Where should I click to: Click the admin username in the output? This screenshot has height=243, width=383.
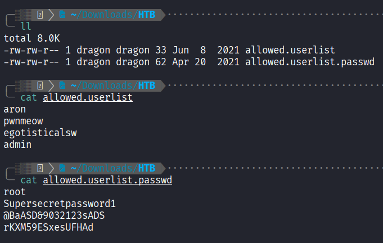coord(17,145)
